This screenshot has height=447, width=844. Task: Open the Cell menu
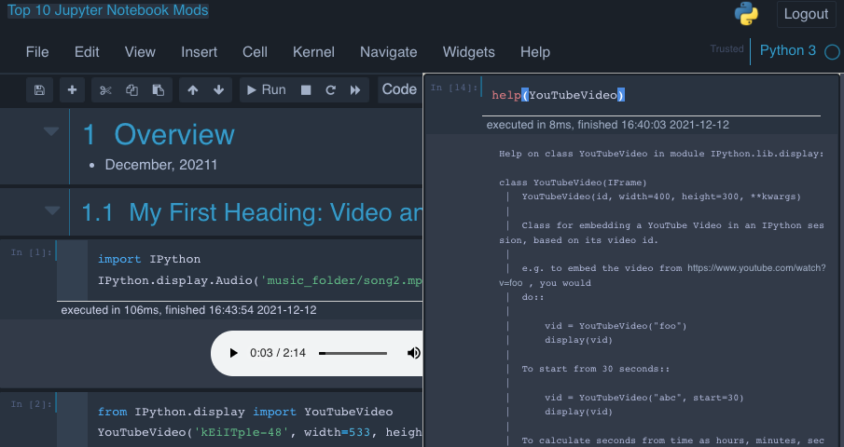(x=255, y=52)
